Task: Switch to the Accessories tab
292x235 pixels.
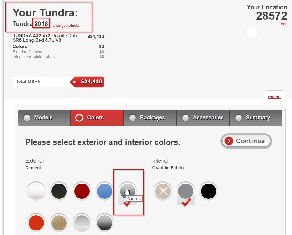Action: click(x=203, y=118)
